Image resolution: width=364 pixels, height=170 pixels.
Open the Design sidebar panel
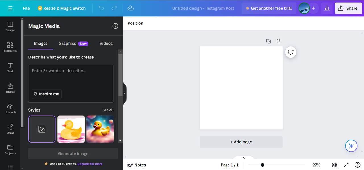coord(10,26)
